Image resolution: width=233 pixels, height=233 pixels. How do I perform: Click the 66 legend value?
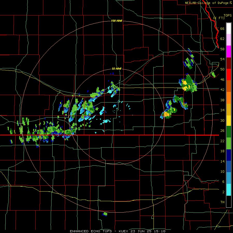coord(222,28)
